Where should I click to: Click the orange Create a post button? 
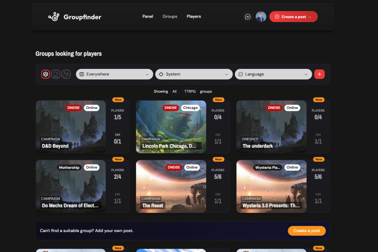307,231
